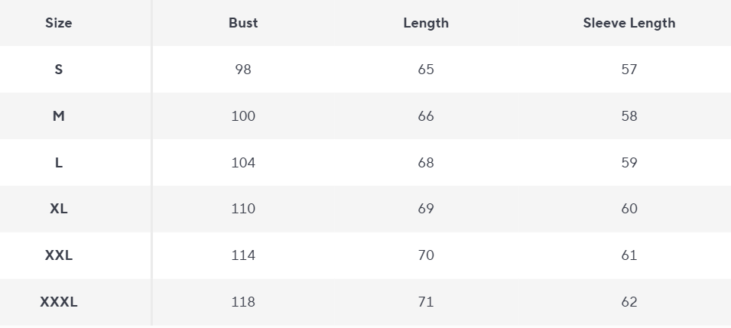Click the Length column header
This screenshot has height=328, width=731.
point(426,23)
